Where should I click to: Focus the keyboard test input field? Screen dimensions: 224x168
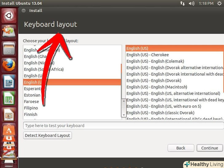[x=123, y=126]
